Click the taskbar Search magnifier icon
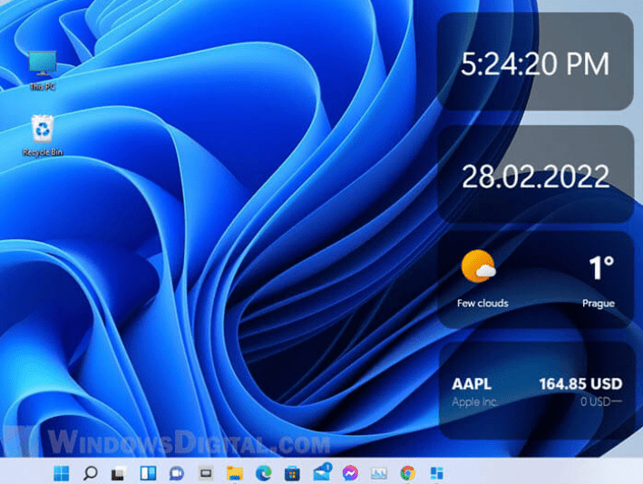 [x=91, y=472]
